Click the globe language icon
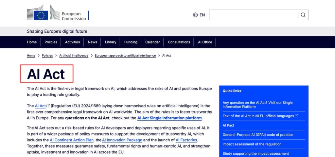 point(195,15)
